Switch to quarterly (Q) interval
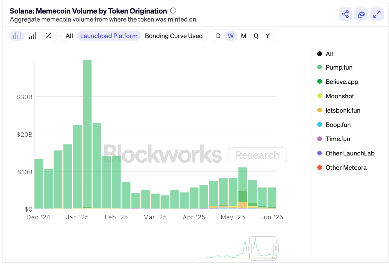Viewport: 389px width, 264px height. point(256,36)
